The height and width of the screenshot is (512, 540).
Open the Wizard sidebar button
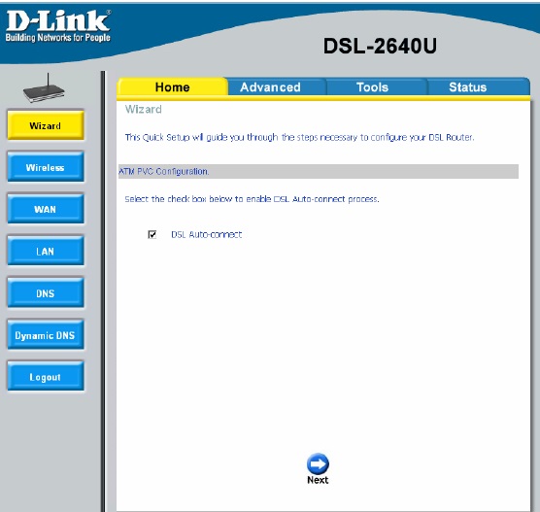coord(46,125)
